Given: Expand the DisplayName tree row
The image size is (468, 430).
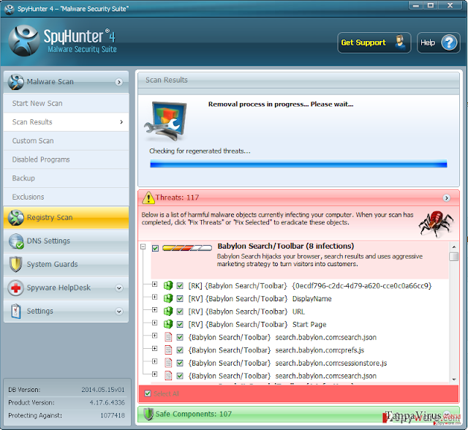Looking at the screenshot, I should (154, 297).
